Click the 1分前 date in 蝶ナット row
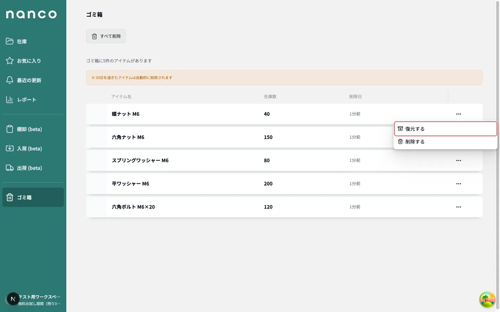Viewport: 500px width, 312px height. tap(355, 114)
